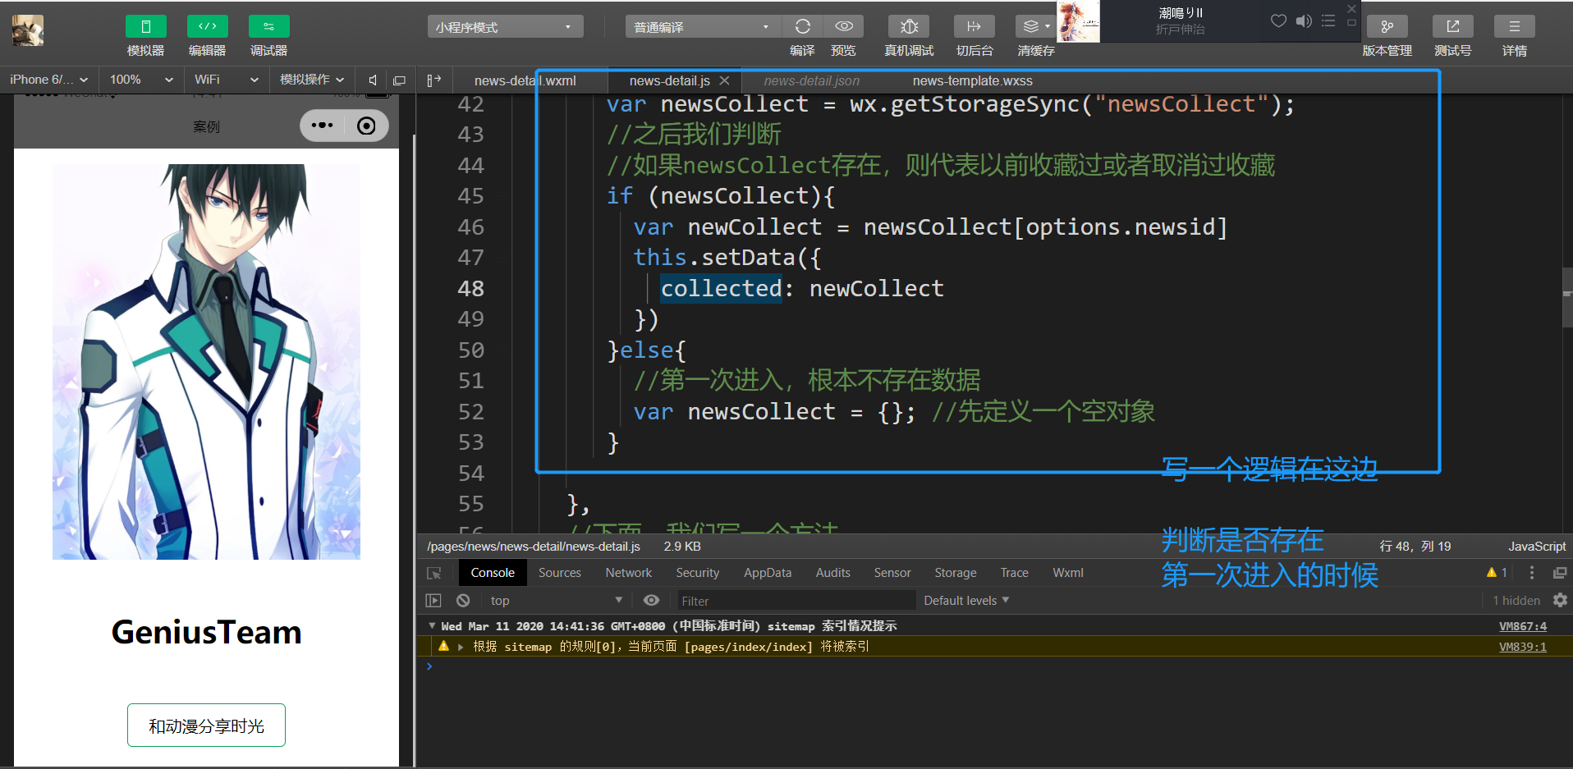Detach simulator window icon

click(400, 80)
